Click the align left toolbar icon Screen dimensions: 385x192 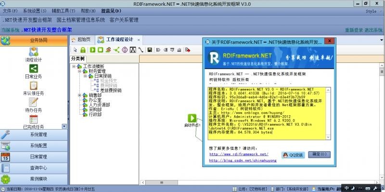click(158, 50)
